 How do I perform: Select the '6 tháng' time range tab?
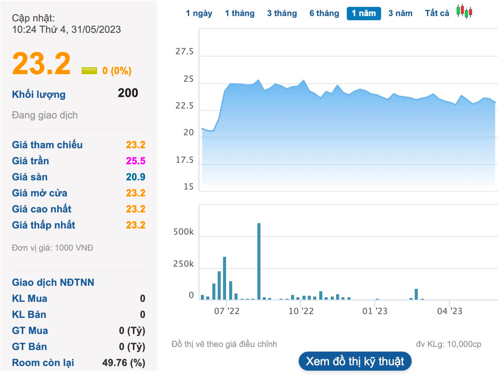click(x=324, y=13)
